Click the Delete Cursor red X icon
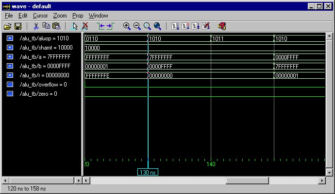This screenshot has width=335, height=194. 85,26
